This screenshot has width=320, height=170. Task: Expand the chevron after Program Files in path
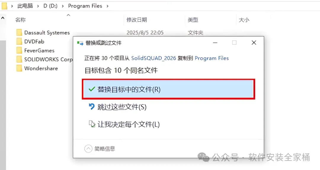[x=107, y=6]
